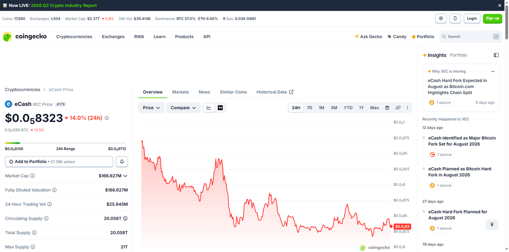
Task: Click the price alert bell icon
Action: click(x=122, y=162)
